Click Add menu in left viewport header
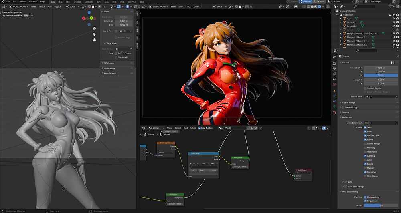Image resolution: width=401 pixels, height=213 pixels. (50, 6)
